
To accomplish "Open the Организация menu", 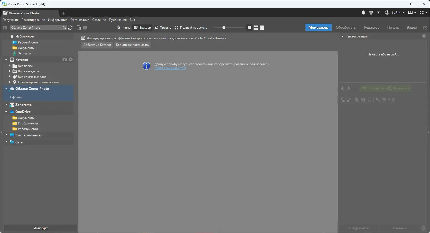I will [x=80, y=20].
